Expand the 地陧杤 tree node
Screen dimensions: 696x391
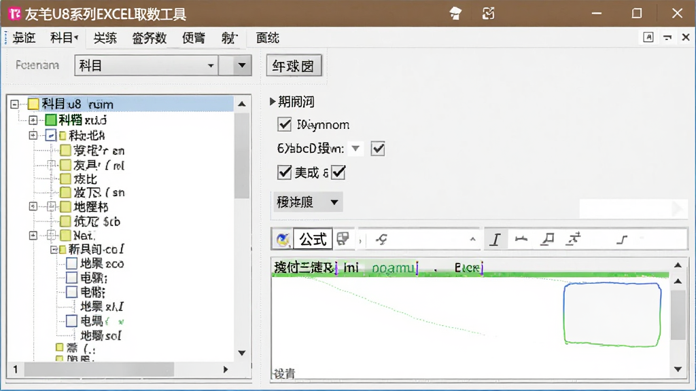coord(33,206)
